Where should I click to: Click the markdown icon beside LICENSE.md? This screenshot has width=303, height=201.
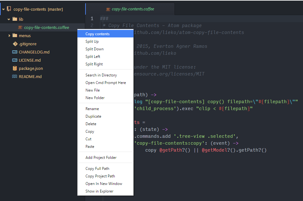click(x=15, y=60)
